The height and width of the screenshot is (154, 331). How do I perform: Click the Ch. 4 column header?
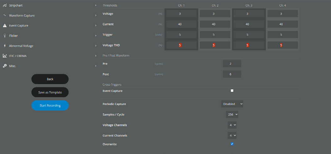click(x=283, y=5)
